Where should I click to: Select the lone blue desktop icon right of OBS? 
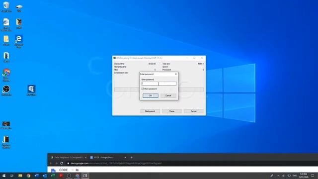click(x=31, y=90)
